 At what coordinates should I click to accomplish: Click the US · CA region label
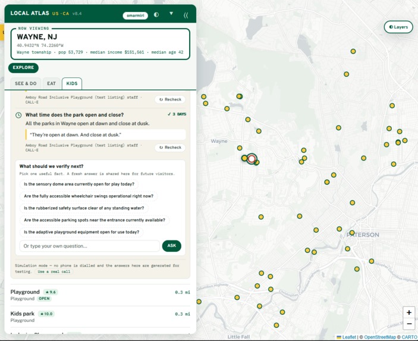point(61,14)
